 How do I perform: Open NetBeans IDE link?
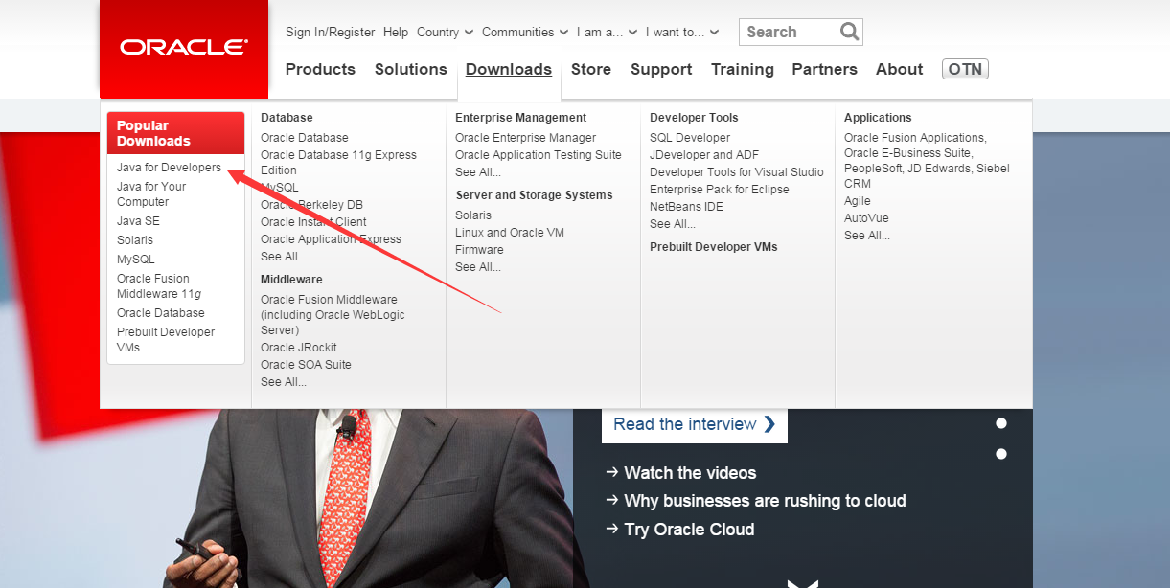pos(686,207)
